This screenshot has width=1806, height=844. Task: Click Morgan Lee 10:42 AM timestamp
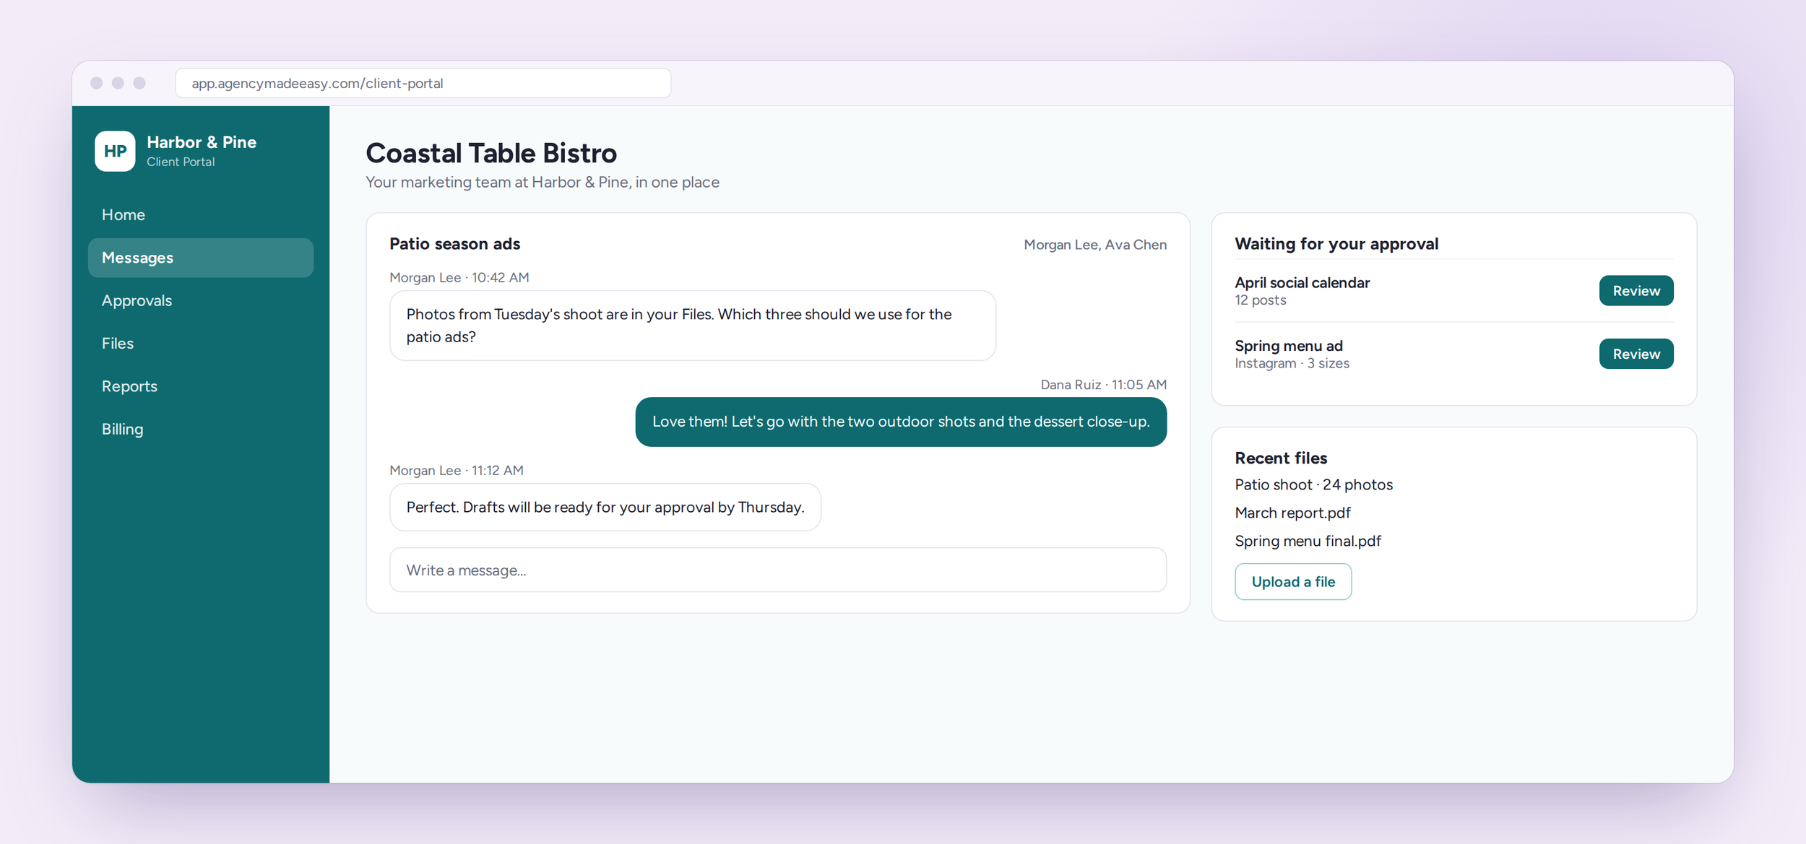click(x=459, y=278)
